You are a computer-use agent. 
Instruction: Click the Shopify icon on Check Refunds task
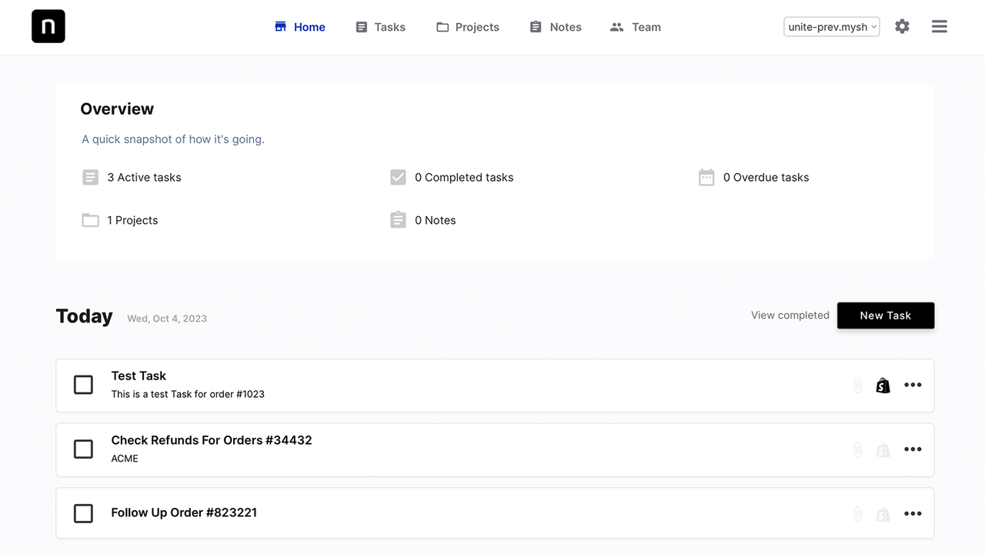coord(883,450)
